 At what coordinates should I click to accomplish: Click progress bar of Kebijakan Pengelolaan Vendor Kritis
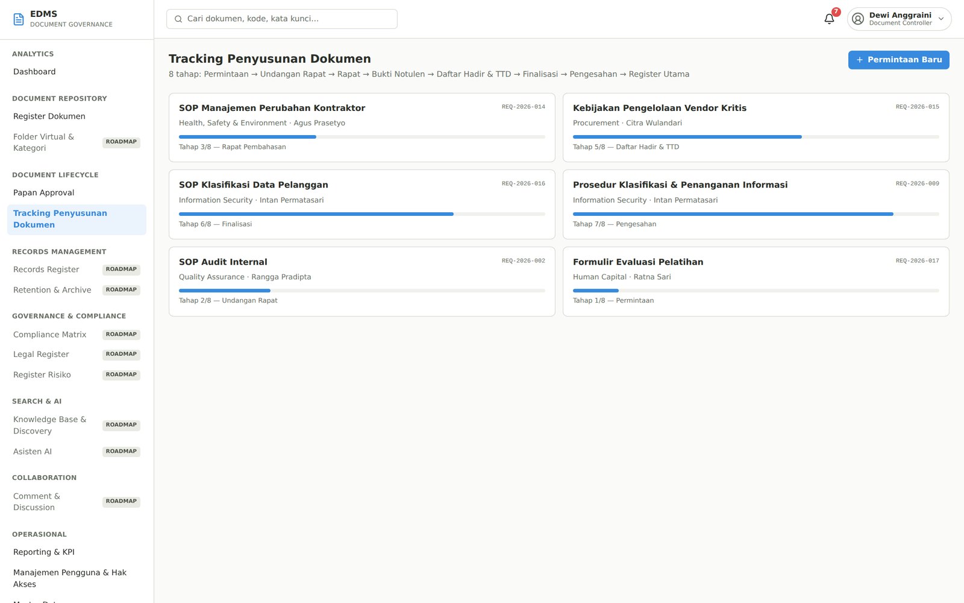[x=756, y=137]
